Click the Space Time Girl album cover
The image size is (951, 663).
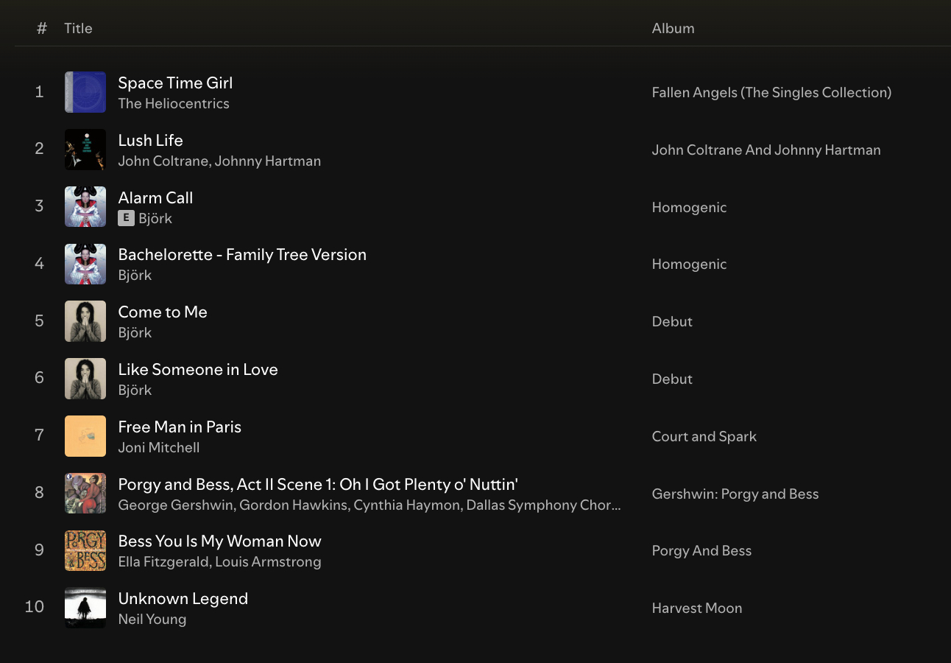(x=85, y=92)
